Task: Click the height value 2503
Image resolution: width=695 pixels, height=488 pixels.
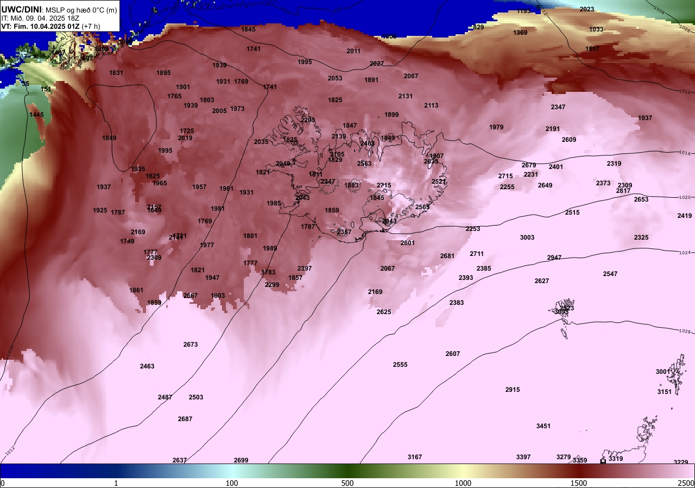Action: [x=196, y=397]
